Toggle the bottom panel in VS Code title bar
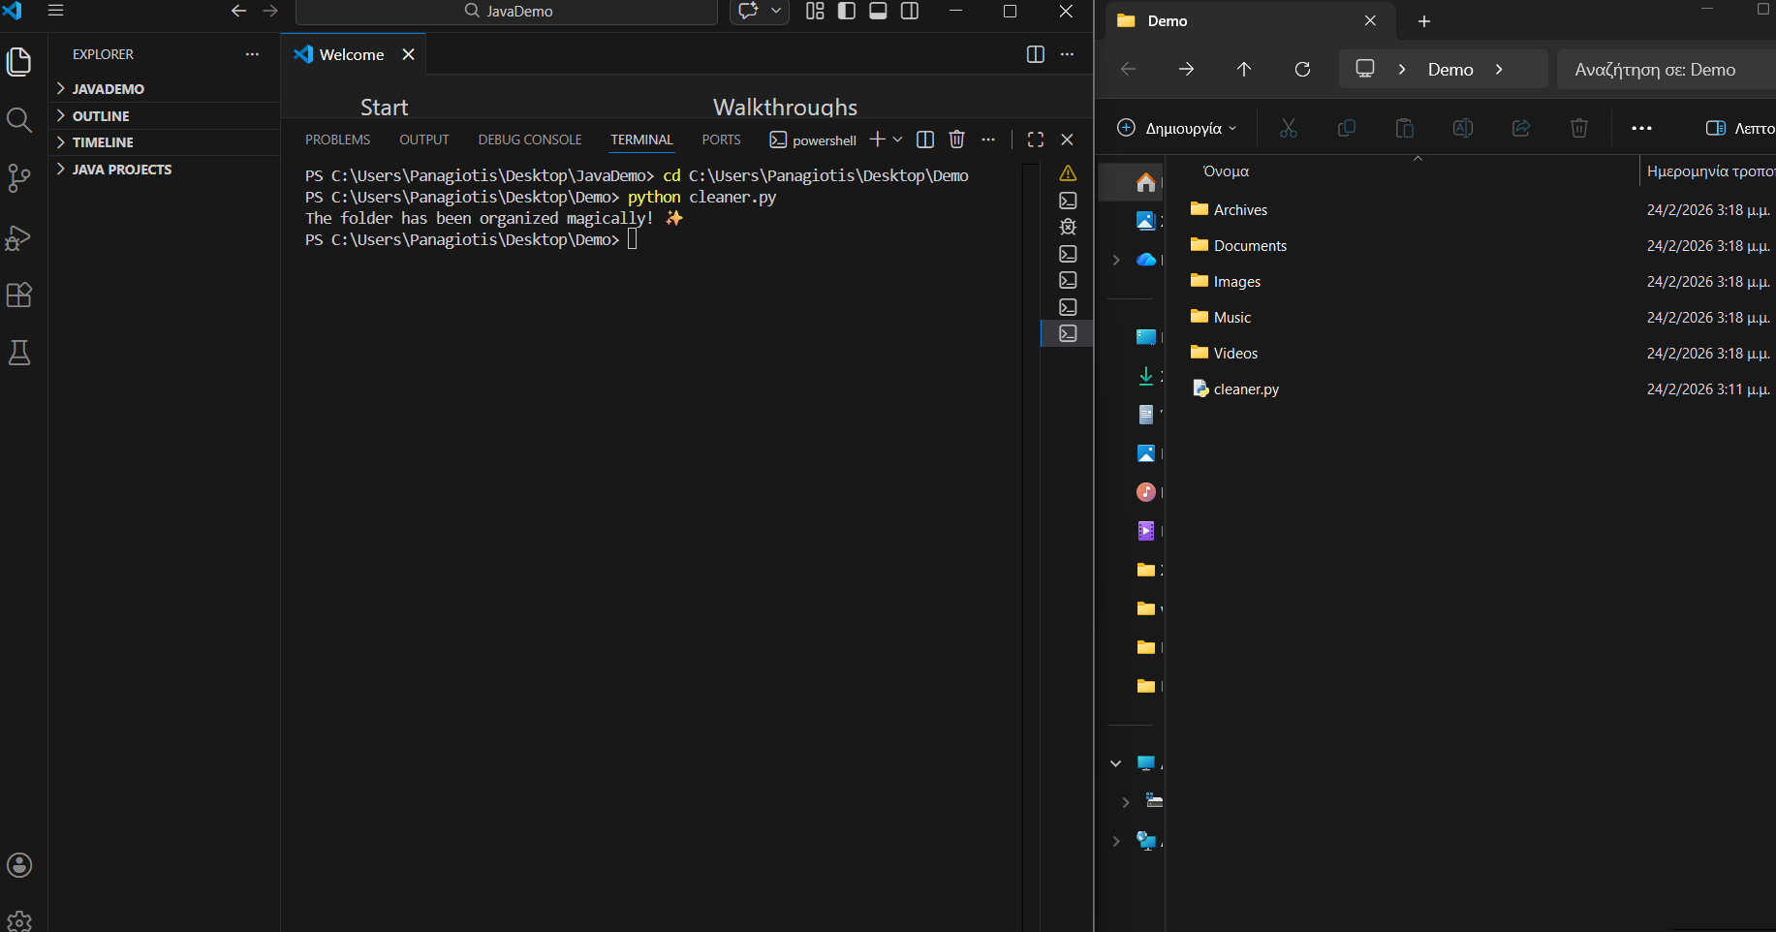 point(878,11)
